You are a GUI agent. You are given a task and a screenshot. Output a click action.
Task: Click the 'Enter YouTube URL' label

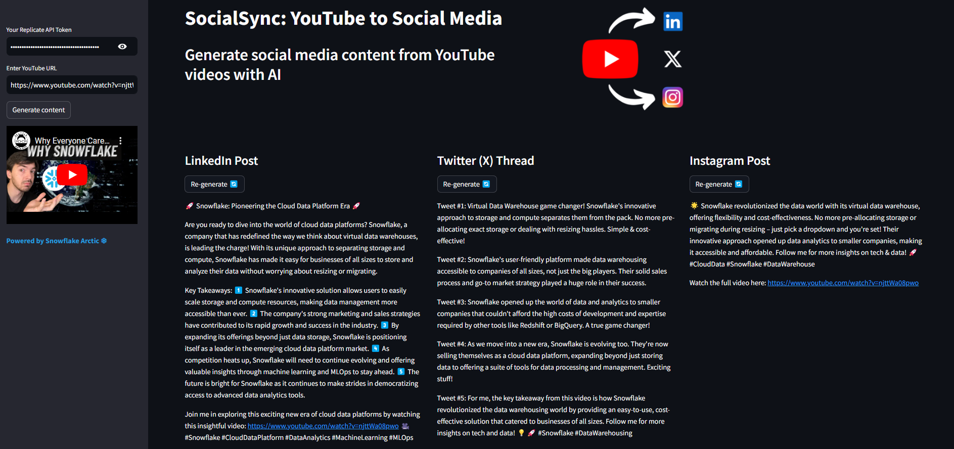(32, 68)
